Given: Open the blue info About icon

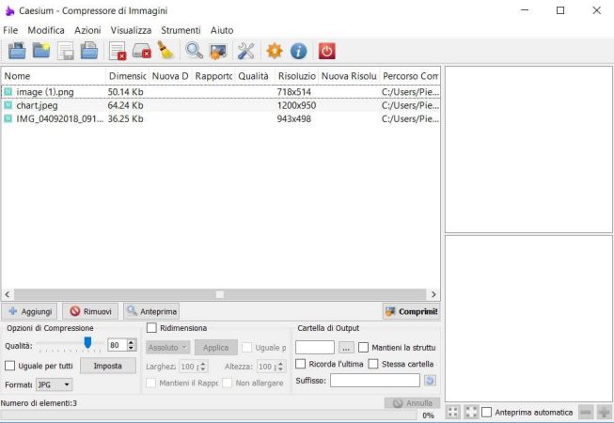Looking at the screenshot, I should tap(299, 52).
